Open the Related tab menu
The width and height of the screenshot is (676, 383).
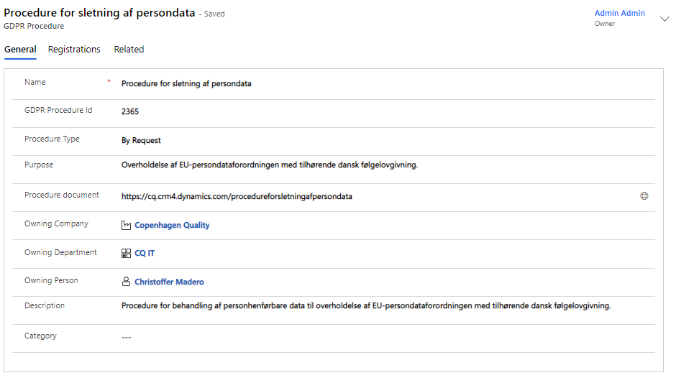click(x=129, y=50)
